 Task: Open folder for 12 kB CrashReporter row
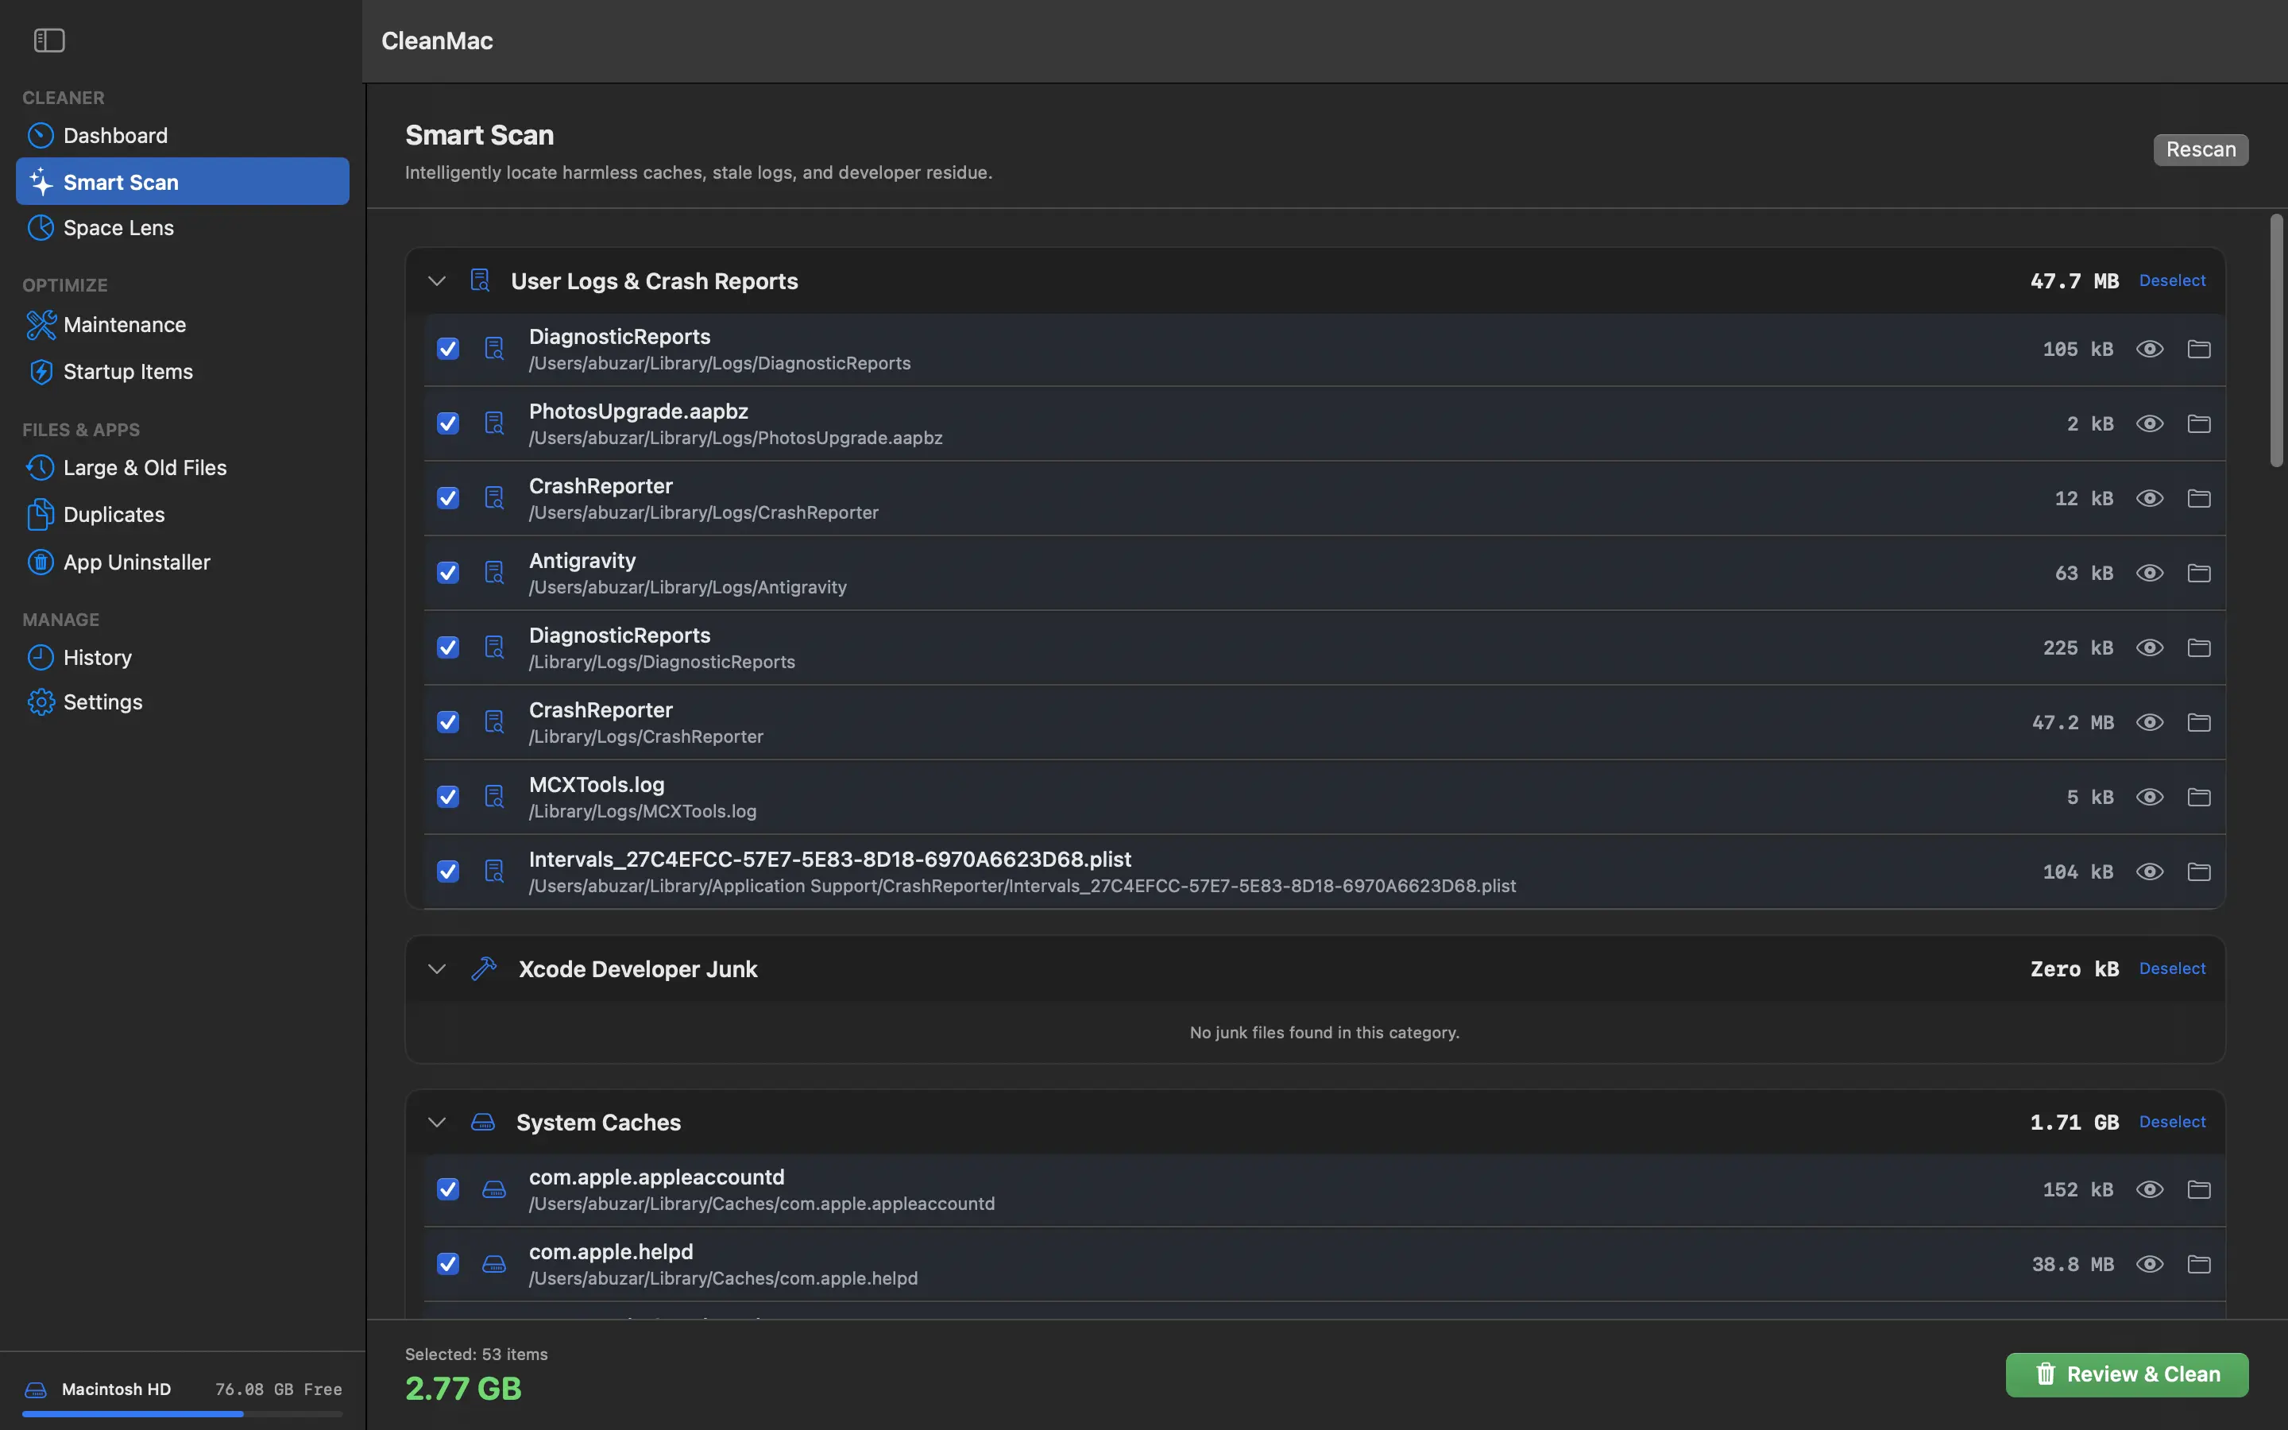[2198, 498]
